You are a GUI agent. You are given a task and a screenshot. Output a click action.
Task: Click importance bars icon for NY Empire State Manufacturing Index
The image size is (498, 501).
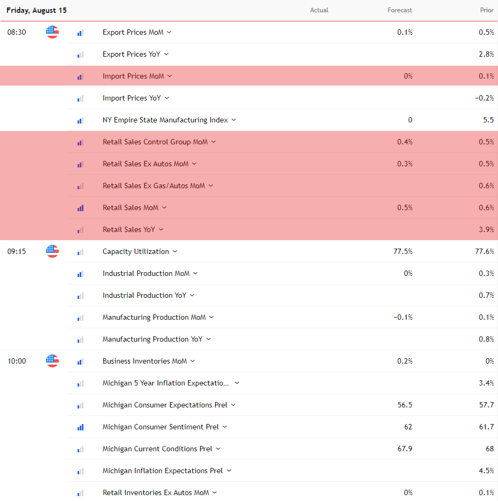pos(80,120)
